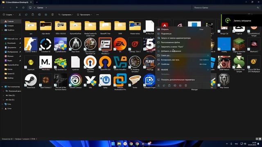Image resolution: width=262 pixels, height=147 pixels.
Task: Choose Свойства in the context menu
Action: point(183,64)
